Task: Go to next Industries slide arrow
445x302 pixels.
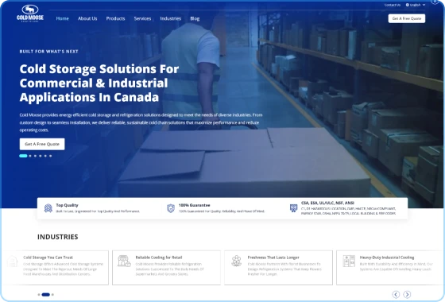Action: point(407,294)
